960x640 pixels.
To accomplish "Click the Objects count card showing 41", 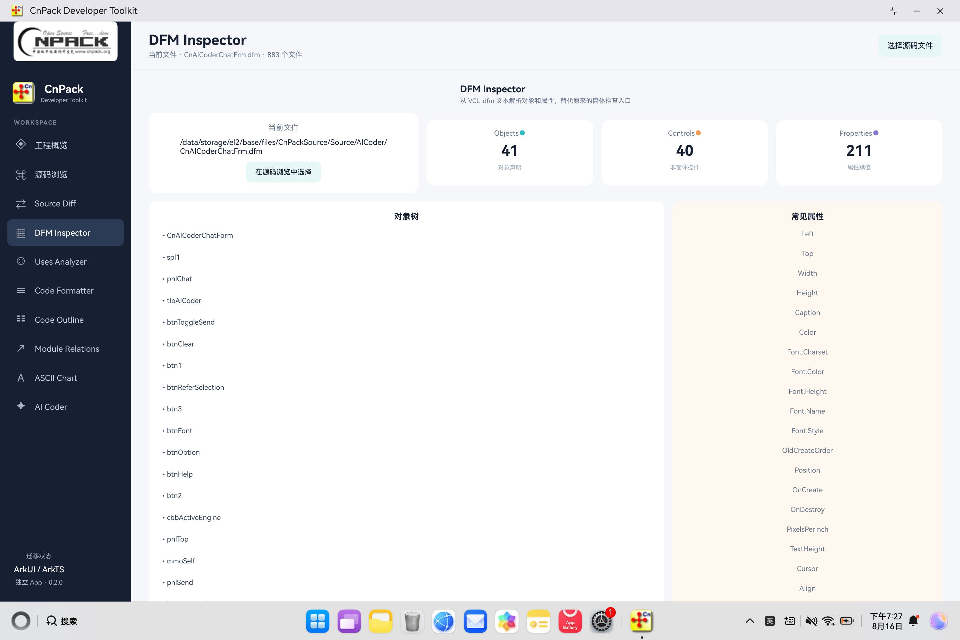I will point(510,153).
